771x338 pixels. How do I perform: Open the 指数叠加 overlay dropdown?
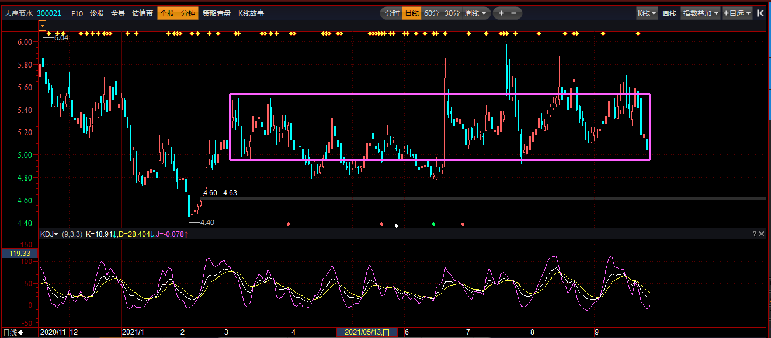click(700, 13)
